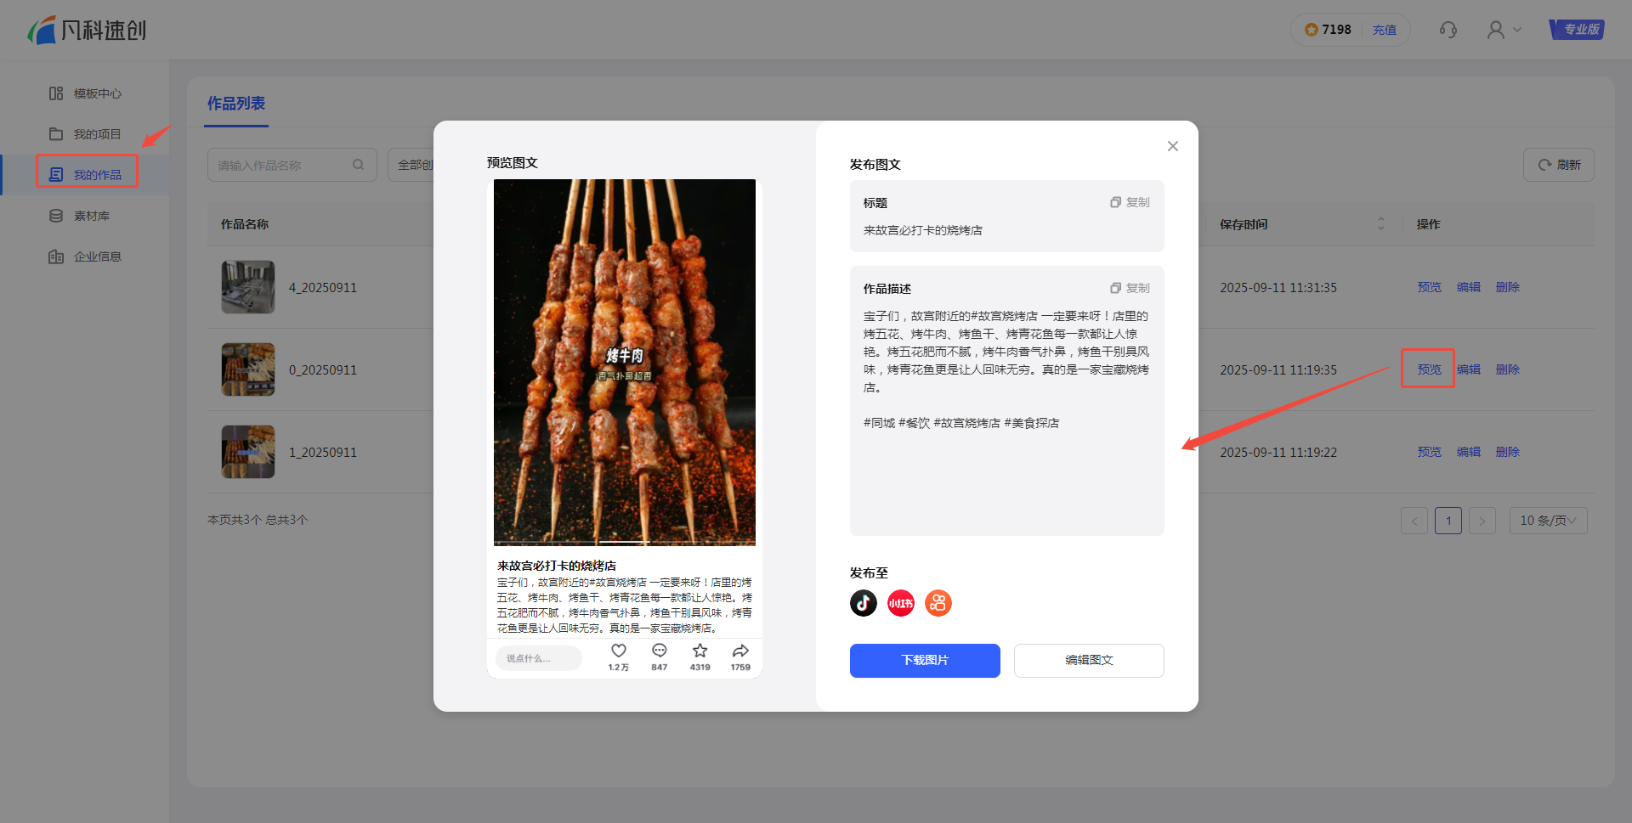Click the barbecue skewer preview image
1632x823 pixels.
click(x=625, y=362)
